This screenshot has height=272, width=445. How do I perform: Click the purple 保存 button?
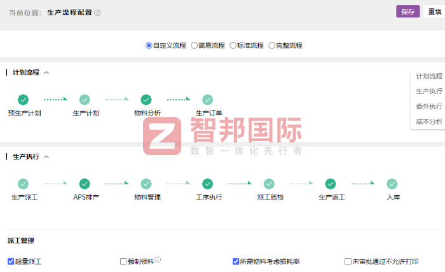tap(407, 11)
